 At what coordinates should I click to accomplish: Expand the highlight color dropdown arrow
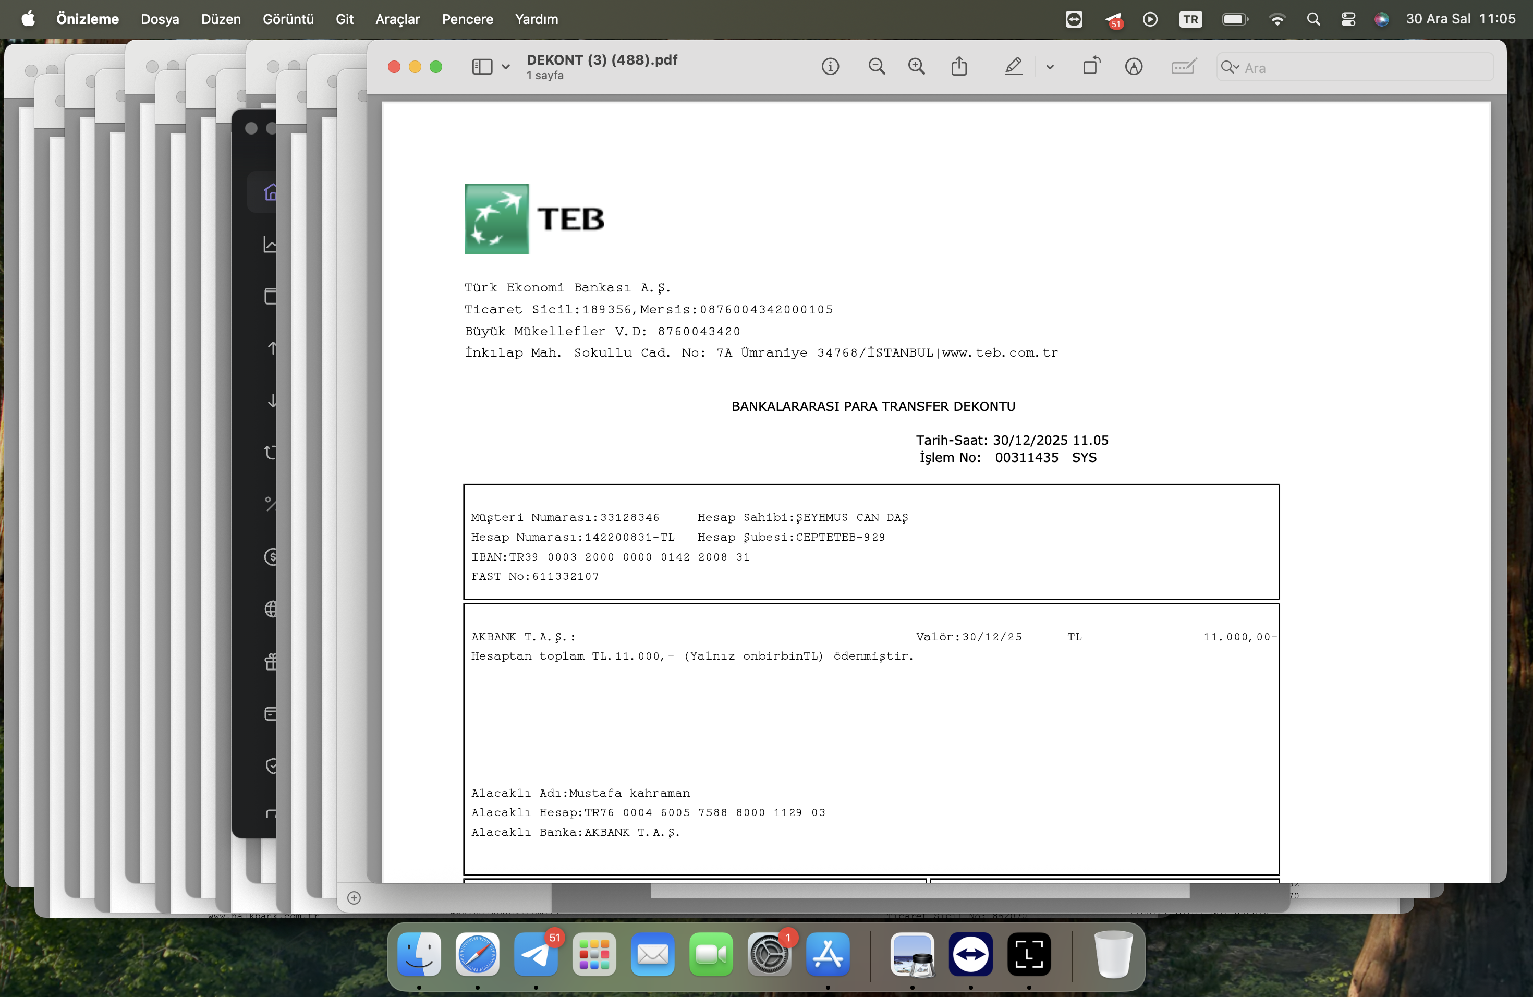(x=1050, y=67)
